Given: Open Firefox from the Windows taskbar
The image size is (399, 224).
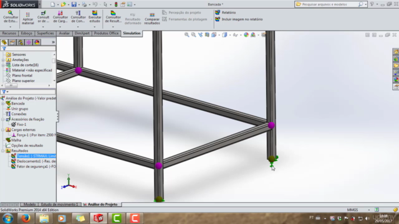Looking at the screenshot, I should [26, 218].
